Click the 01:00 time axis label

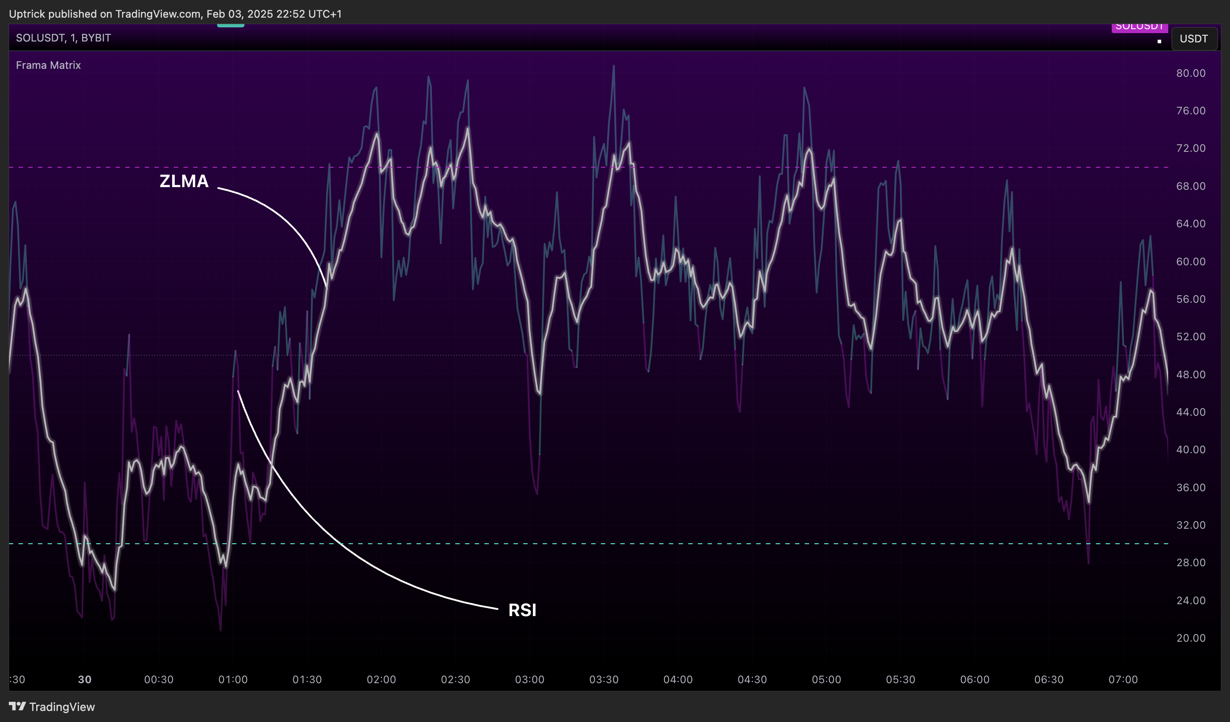coord(233,680)
